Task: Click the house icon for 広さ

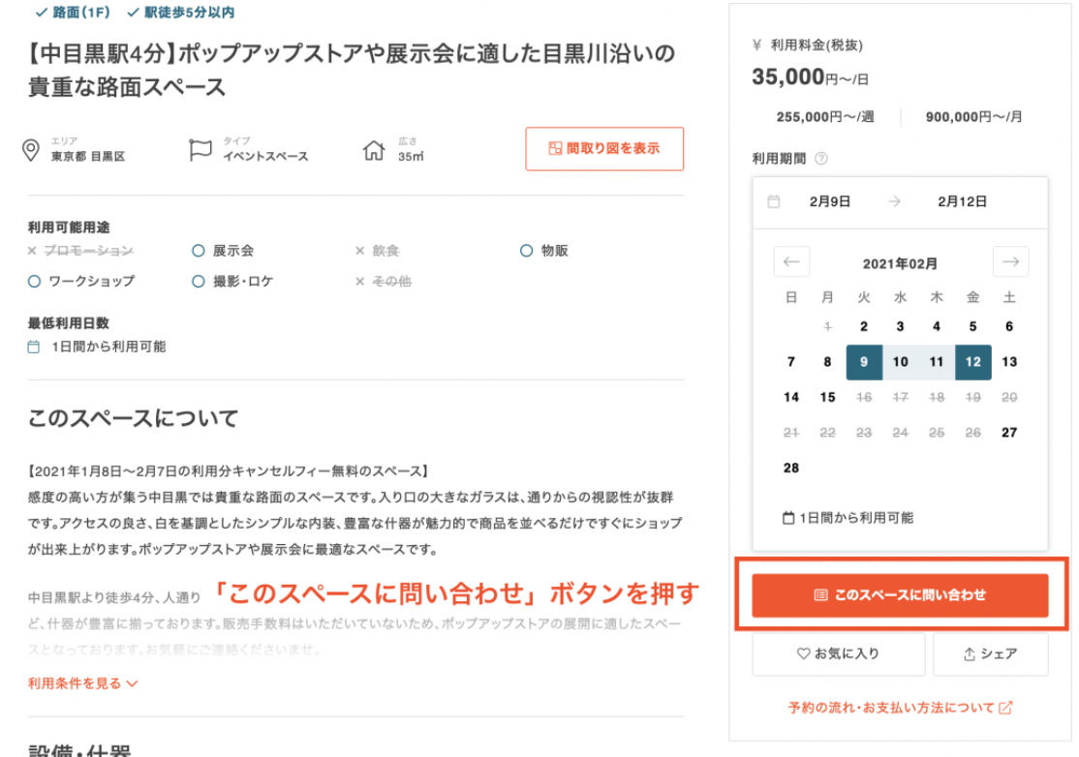Action: coord(374,150)
